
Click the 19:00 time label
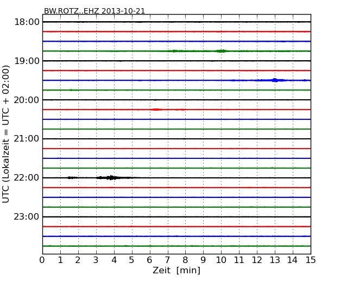(x=27, y=61)
